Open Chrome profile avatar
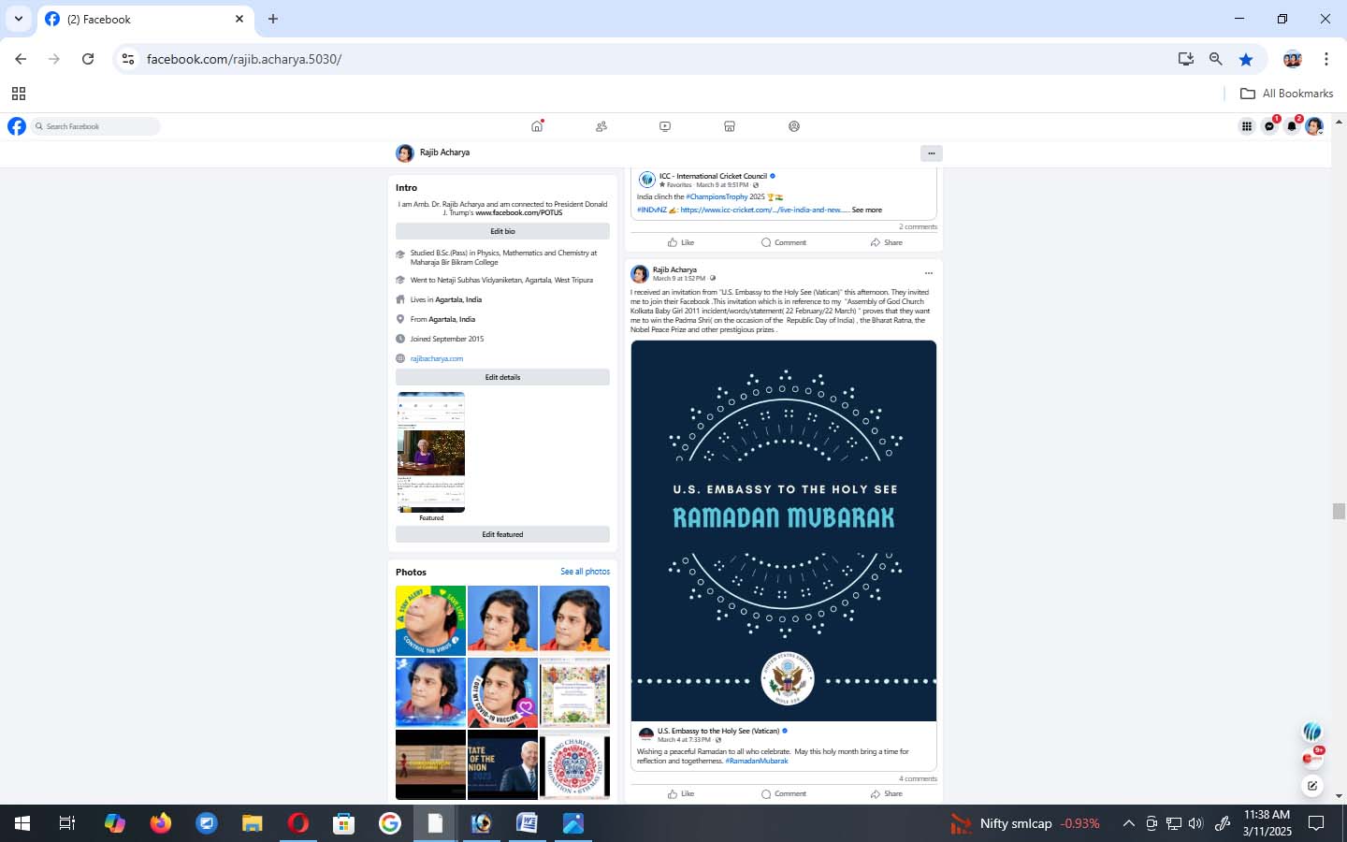Image resolution: width=1347 pixels, height=842 pixels. coord(1293,59)
